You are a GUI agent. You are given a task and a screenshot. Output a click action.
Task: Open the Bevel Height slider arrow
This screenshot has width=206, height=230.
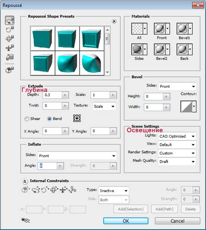pos(167,96)
